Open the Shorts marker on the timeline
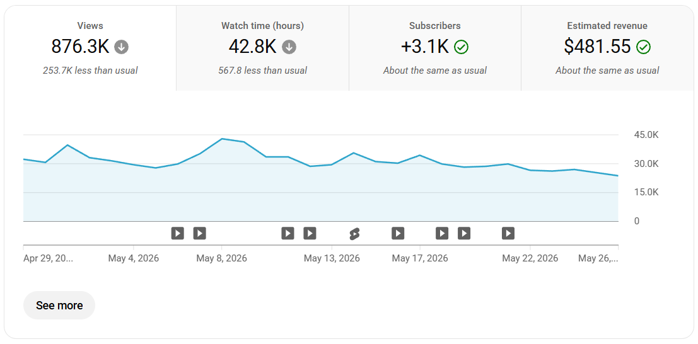The width and height of the screenshot is (698, 344). pos(354,233)
